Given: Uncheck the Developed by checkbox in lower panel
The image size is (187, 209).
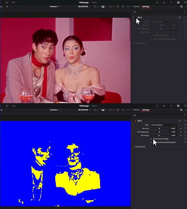Looking at the screenshot, I should (x=151, y=142).
